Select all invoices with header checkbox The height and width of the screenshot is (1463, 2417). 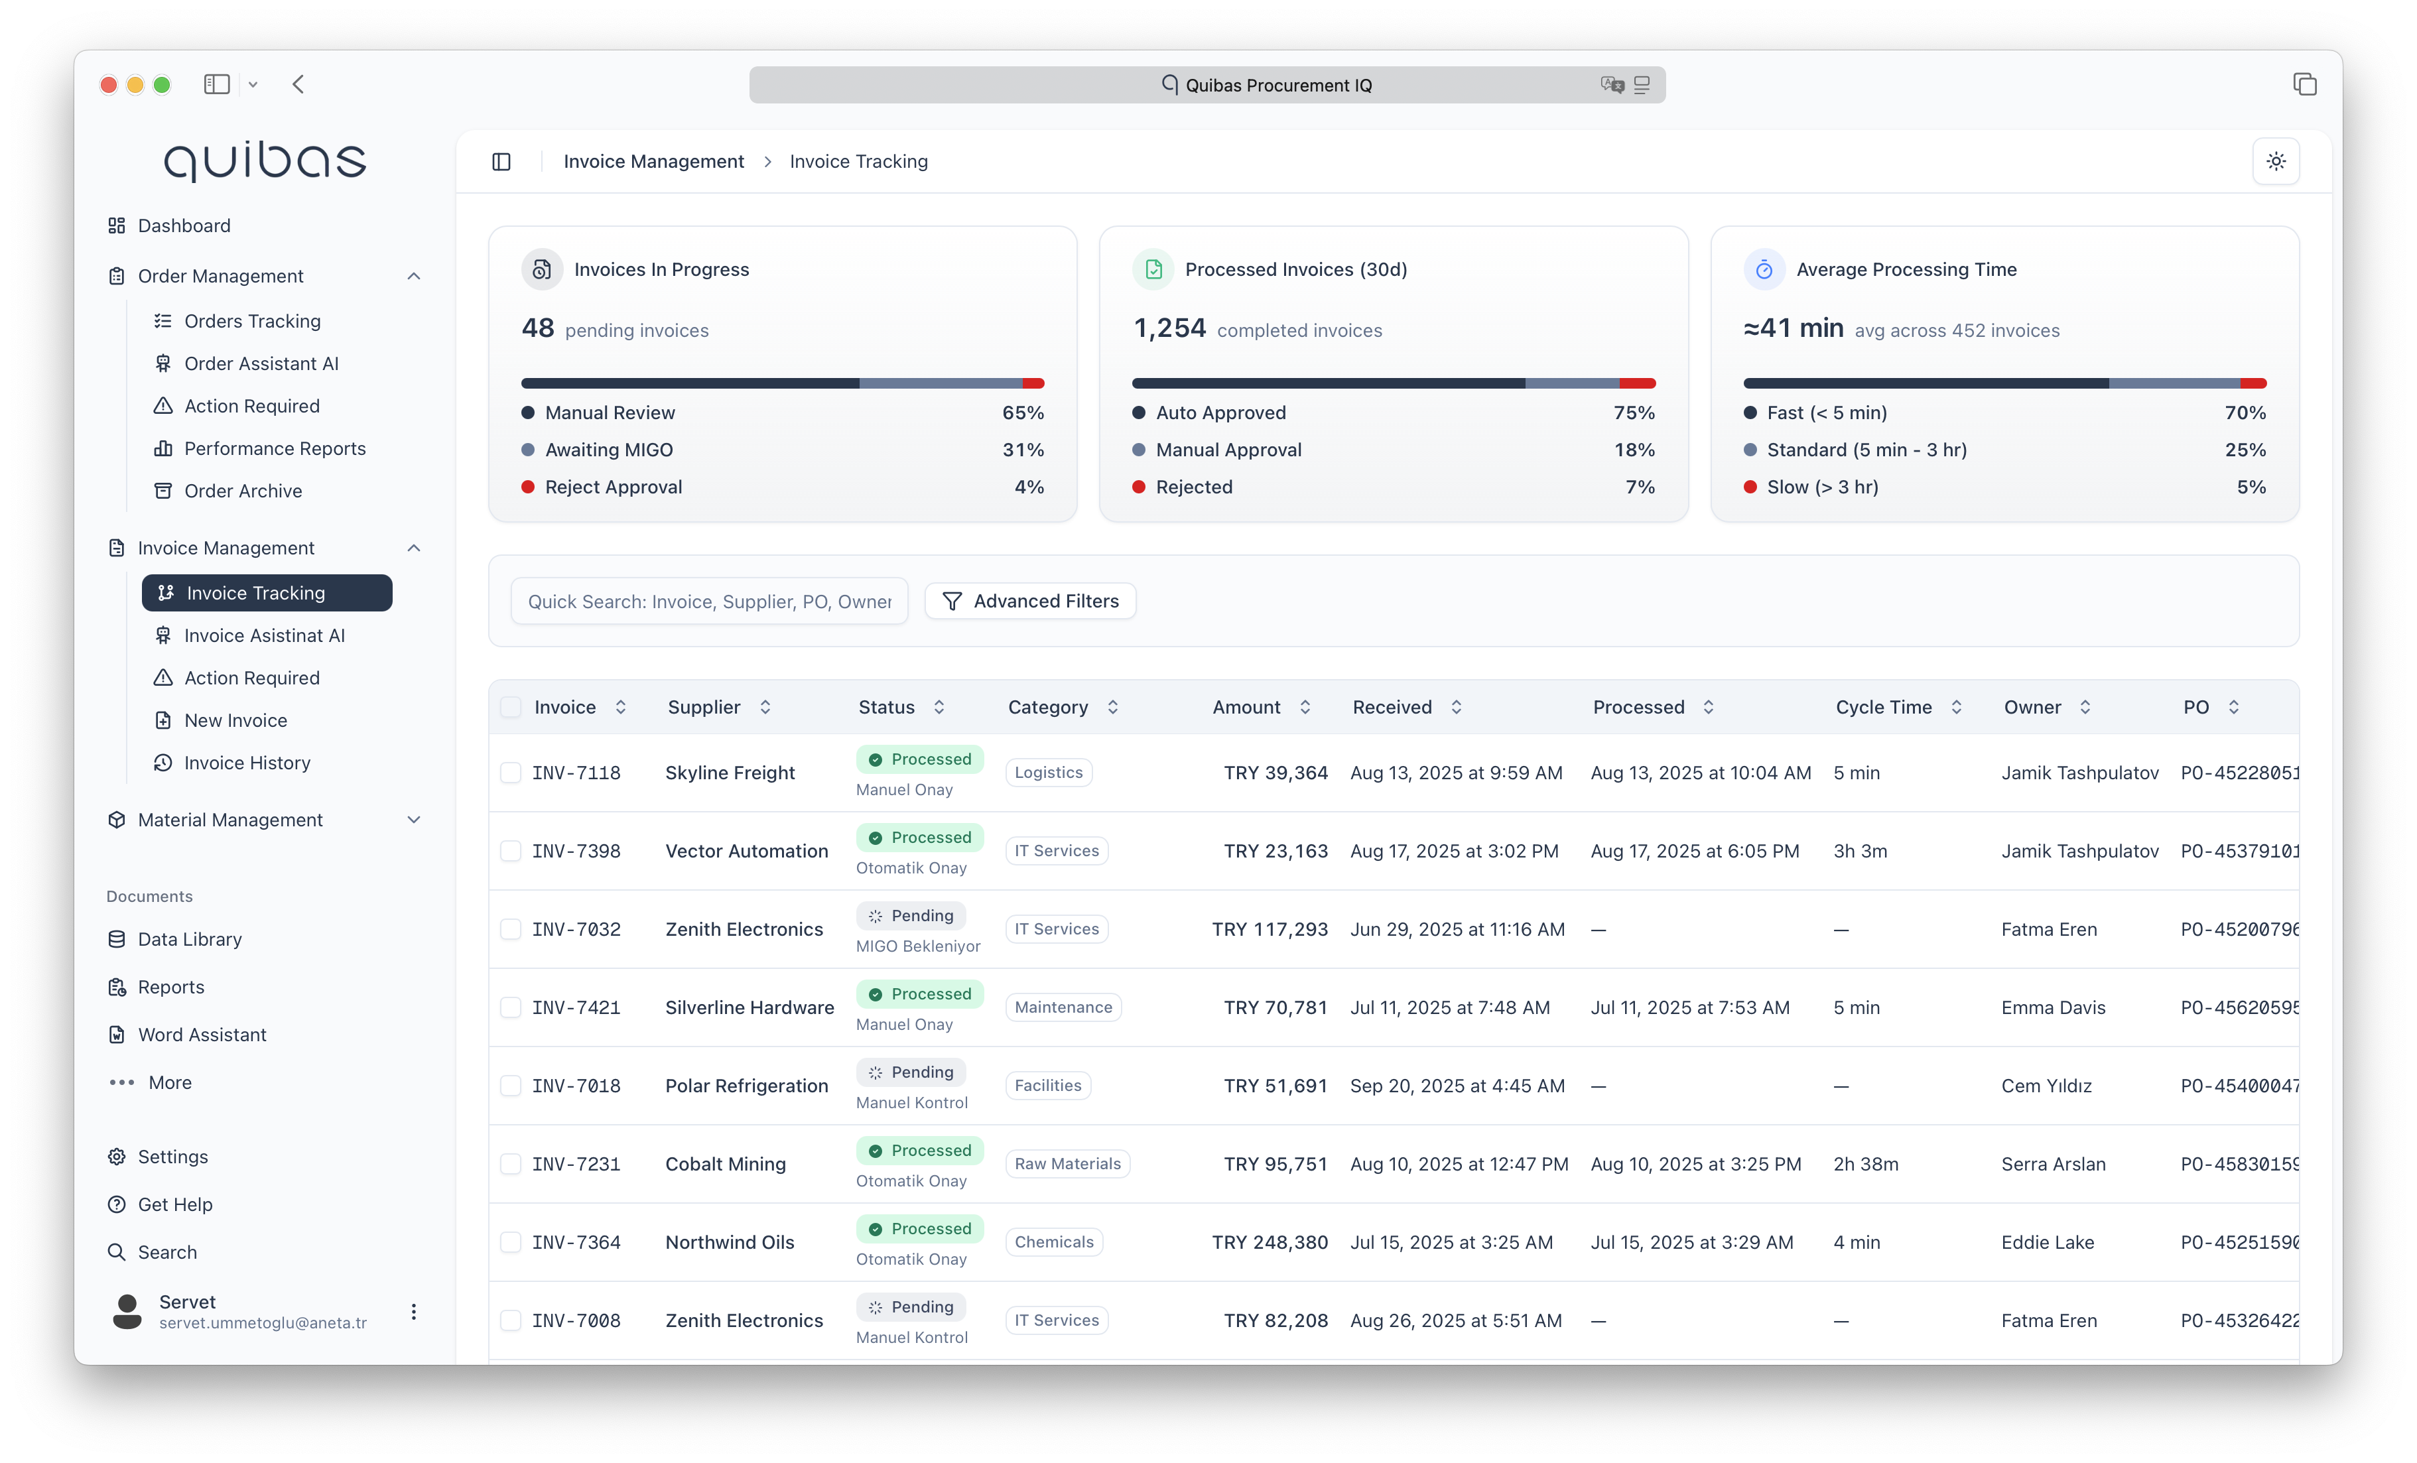[x=511, y=706]
